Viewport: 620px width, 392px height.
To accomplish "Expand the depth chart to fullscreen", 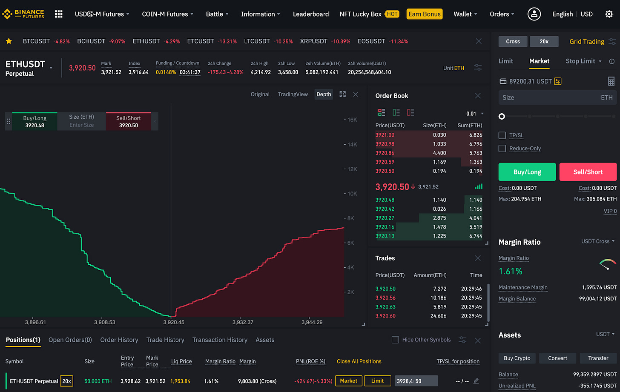I will (x=342, y=94).
